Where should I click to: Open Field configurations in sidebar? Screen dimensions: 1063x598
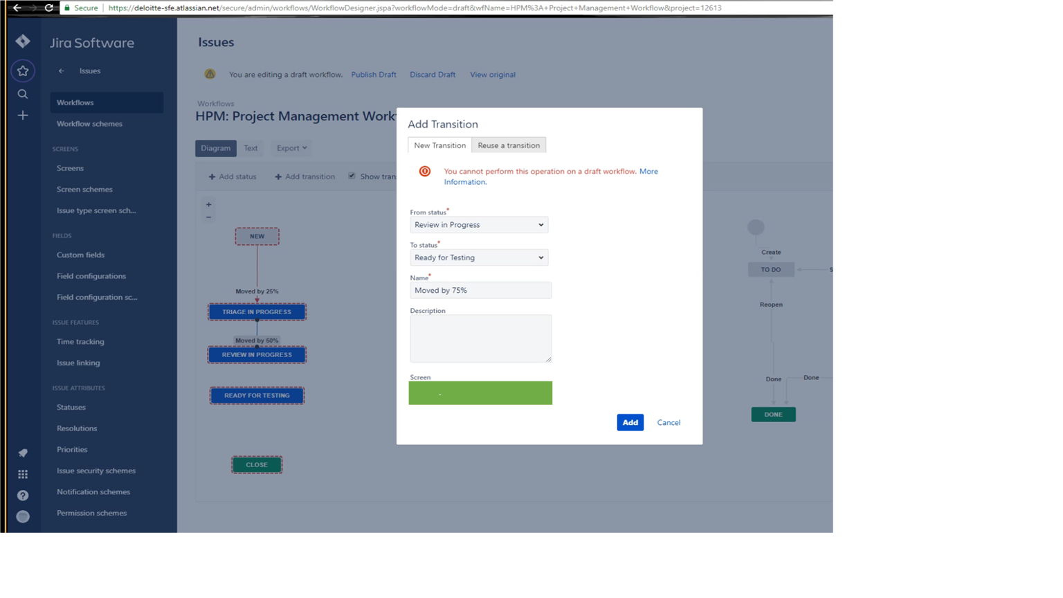(91, 276)
